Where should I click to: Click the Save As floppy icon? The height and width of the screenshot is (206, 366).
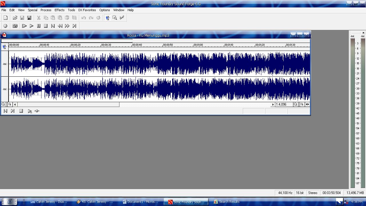click(x=29, y=18)
